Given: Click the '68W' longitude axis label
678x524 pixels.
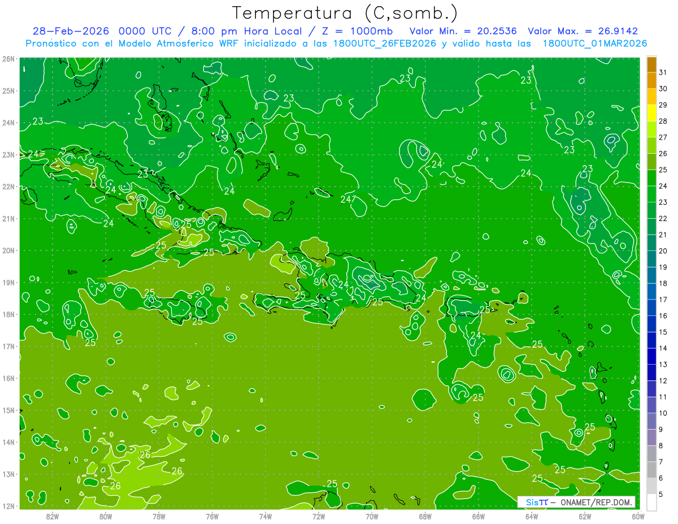Looking at the screenshot, I should coord(425,516).
